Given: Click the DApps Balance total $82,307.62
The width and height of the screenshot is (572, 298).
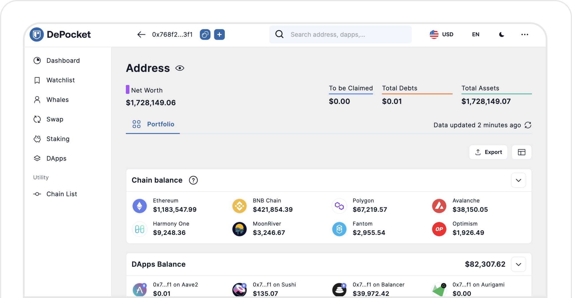Looking at the screenshot, I should [x=485, y=264].
